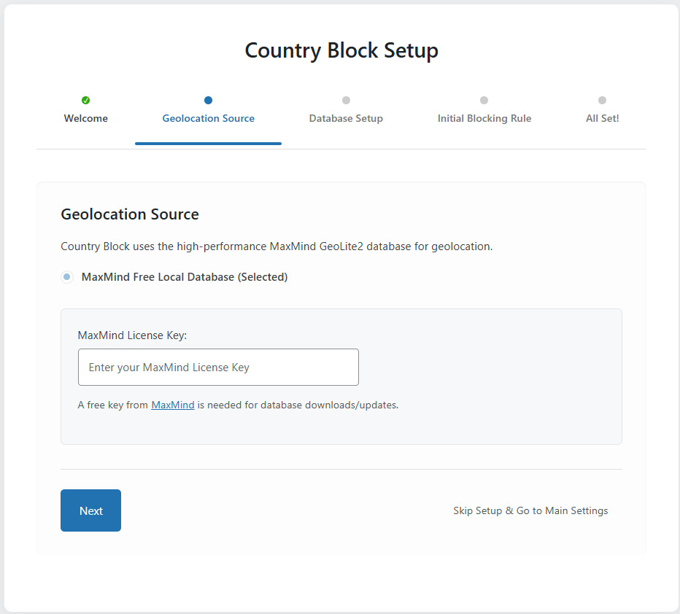The width and height of the screenshot is (680, 614).
Task: Jump to the Database Setup step label
Action: (346, 118)
